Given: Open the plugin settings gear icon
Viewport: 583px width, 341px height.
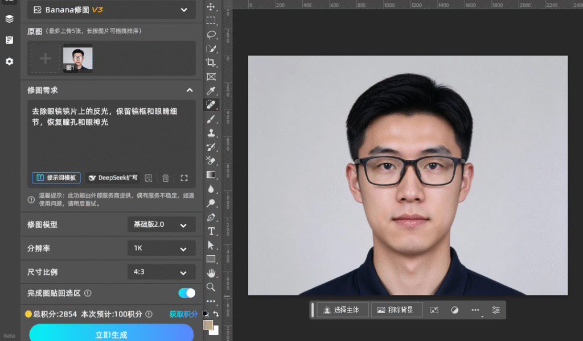Looking at the screenshot, I should 9,61.
